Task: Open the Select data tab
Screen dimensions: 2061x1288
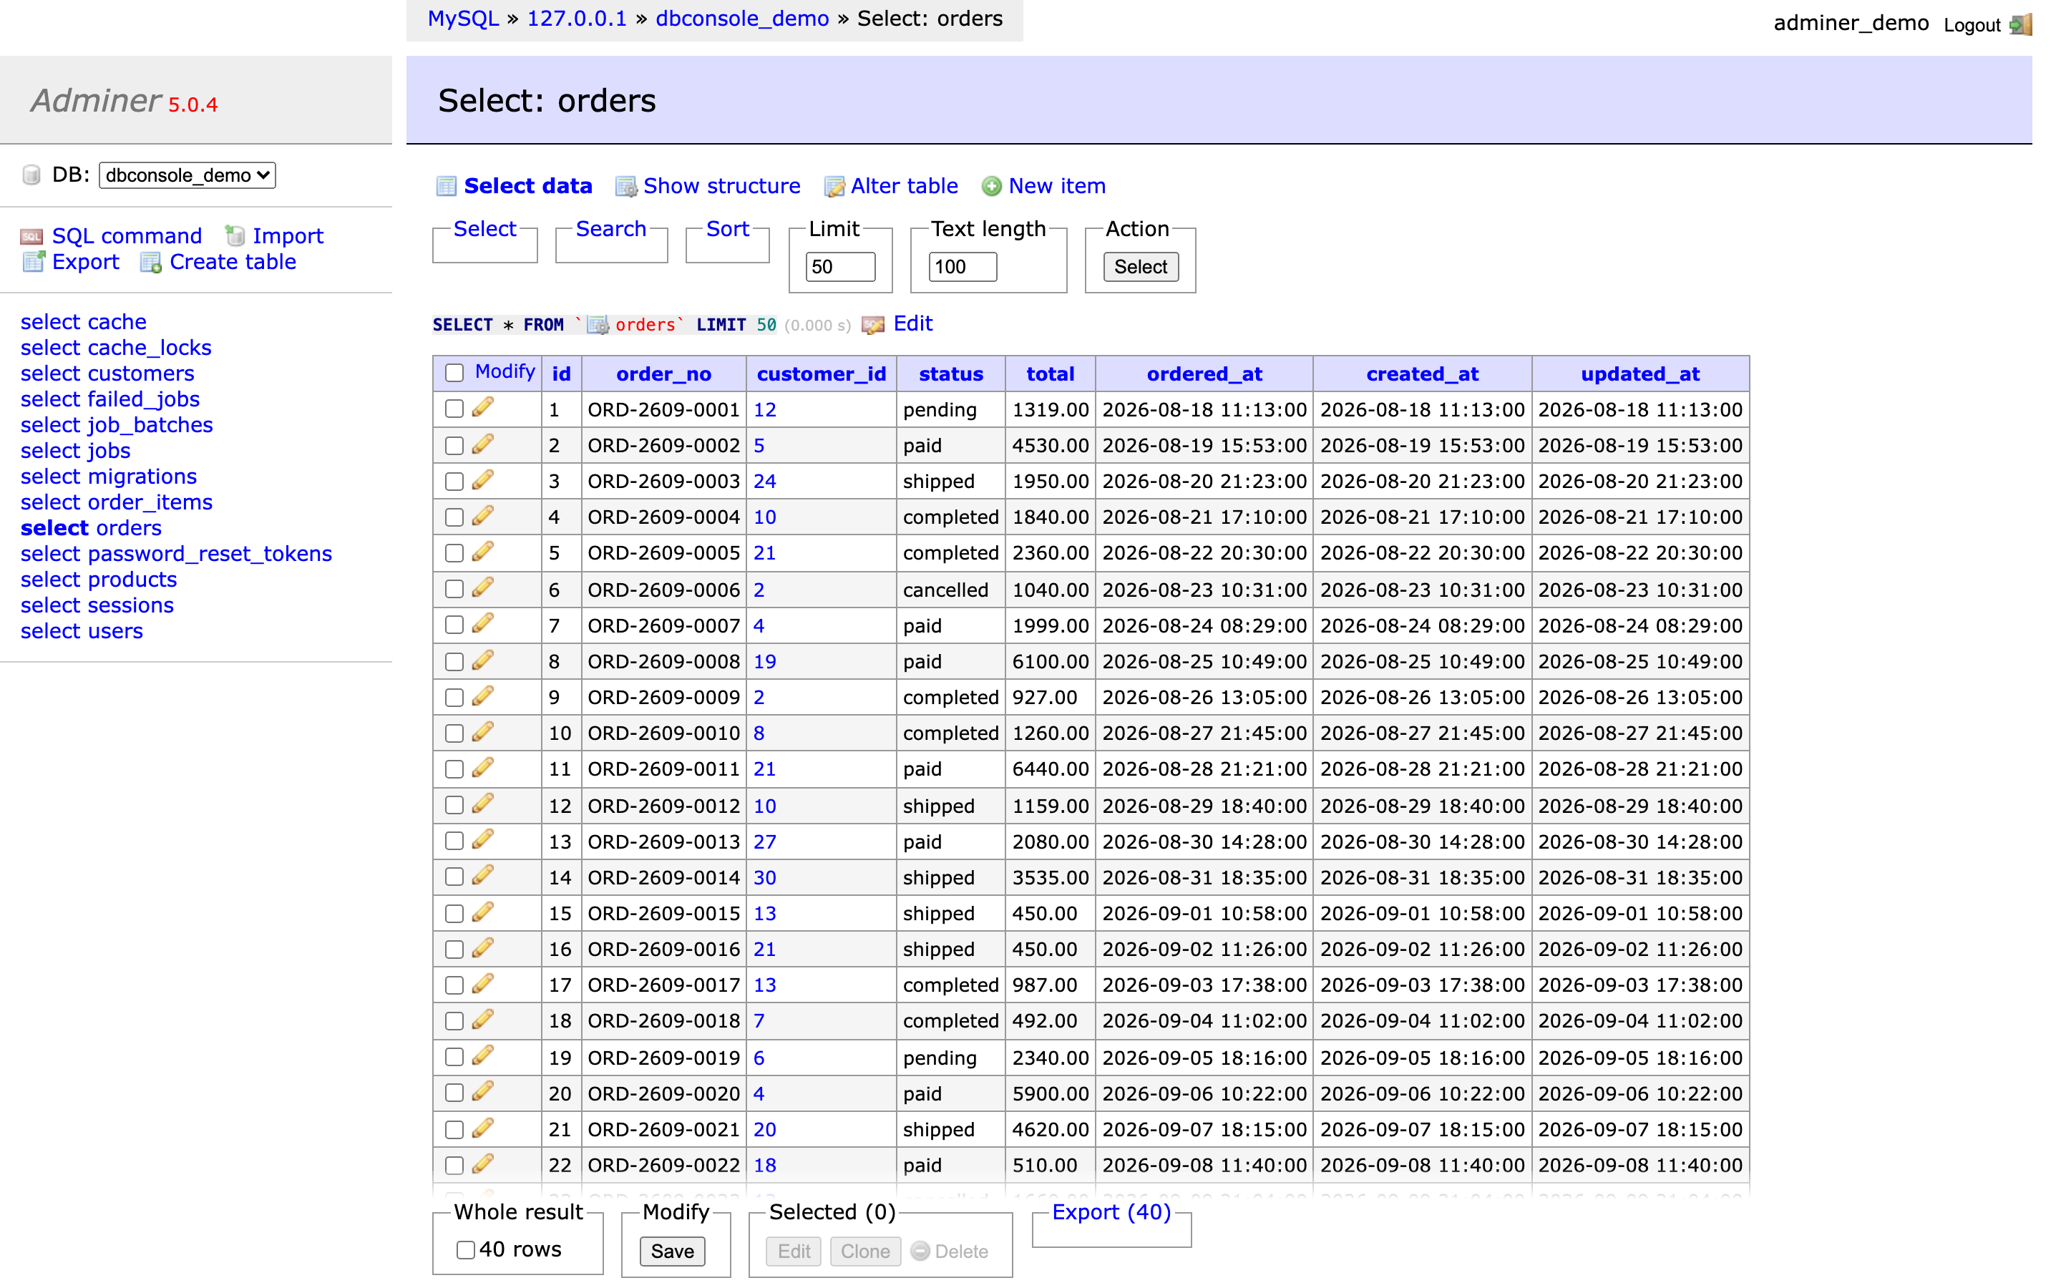Action: tap(527, 186)
